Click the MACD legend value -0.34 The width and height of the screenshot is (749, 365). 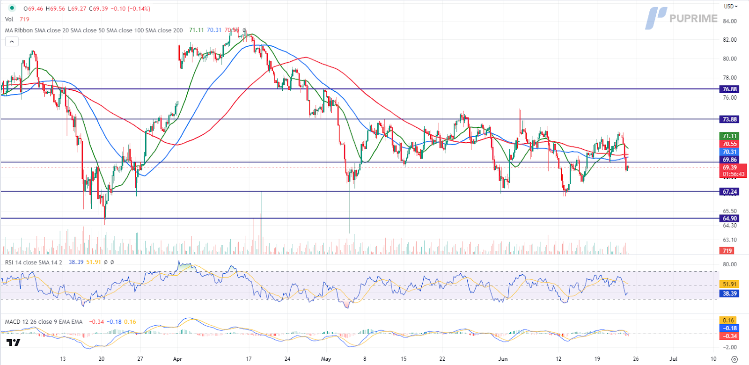tap(96, 321)
